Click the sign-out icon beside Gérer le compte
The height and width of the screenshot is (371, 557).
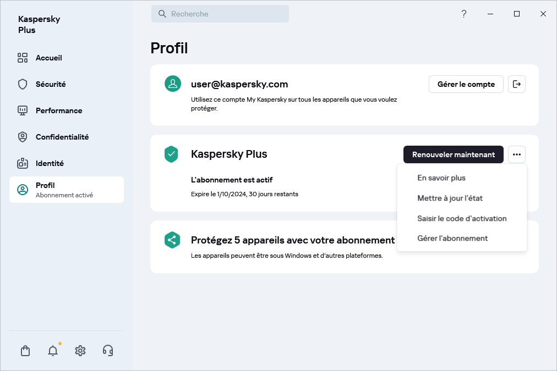pyautogui.click(x=516, y=84)
